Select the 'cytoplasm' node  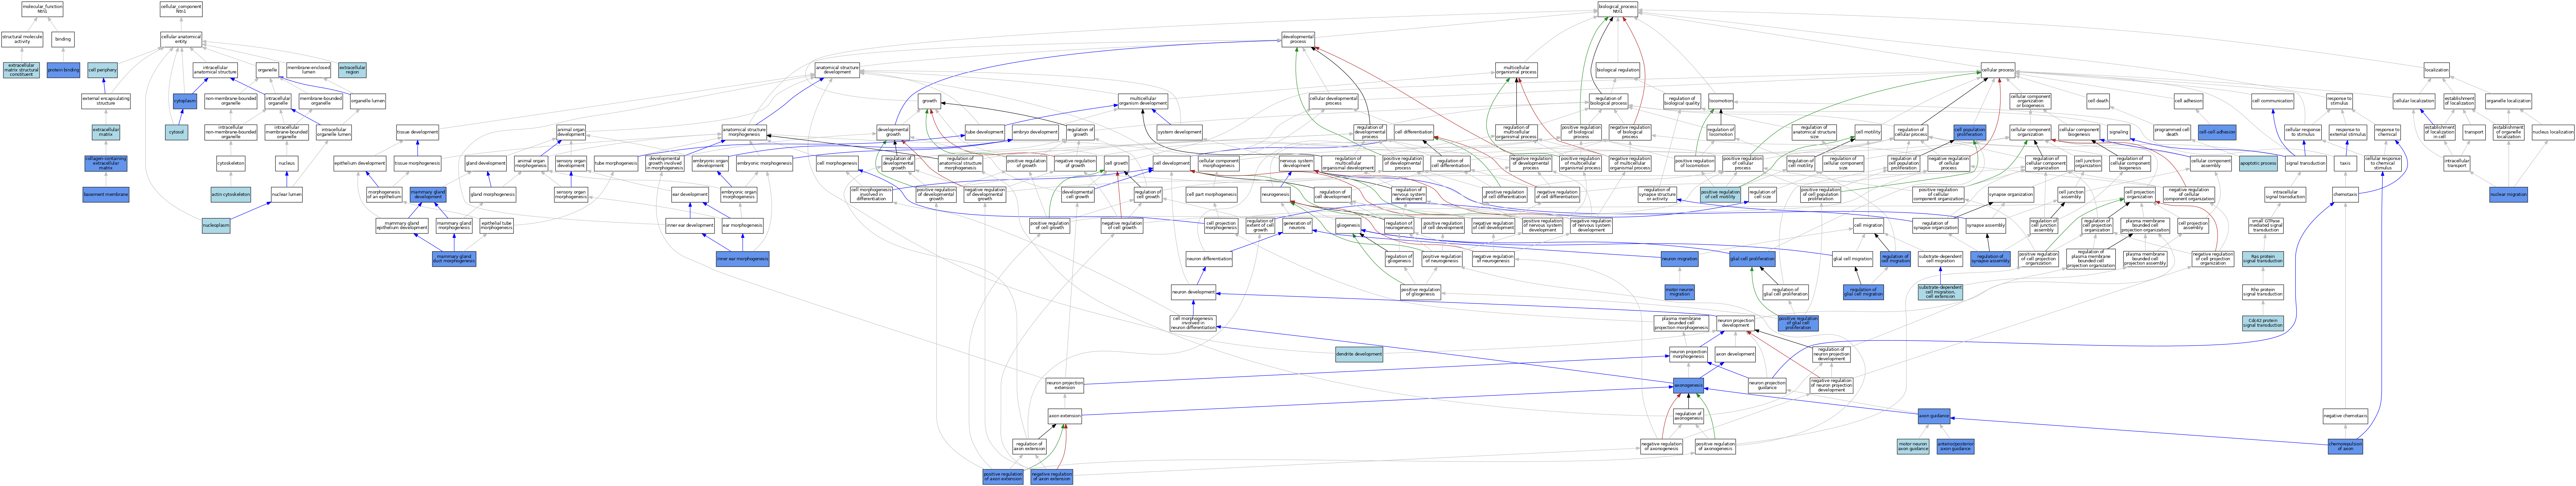tap(185, 101)
